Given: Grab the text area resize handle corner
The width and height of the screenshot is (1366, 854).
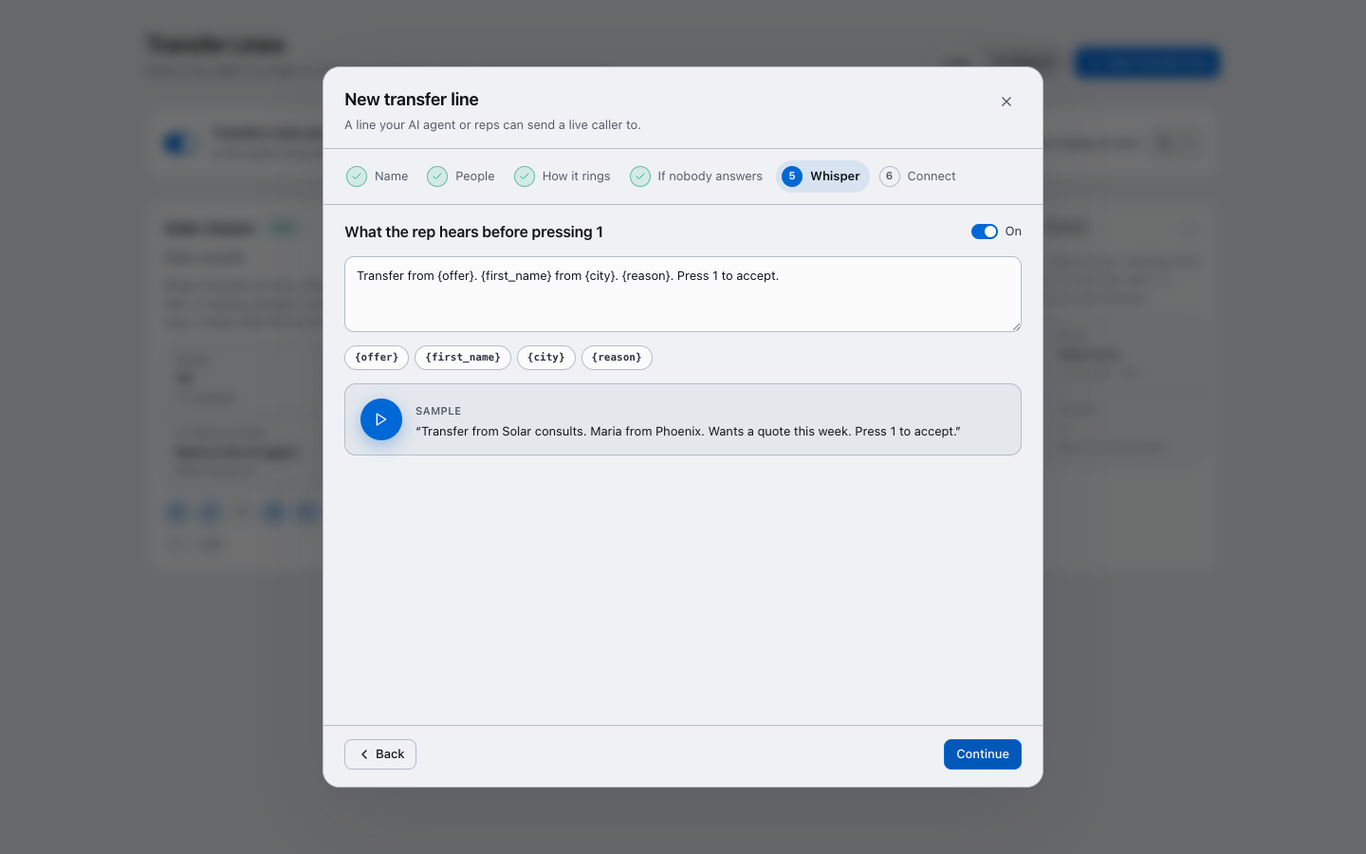Looking at the screenshot, I should click(1016, 326).
